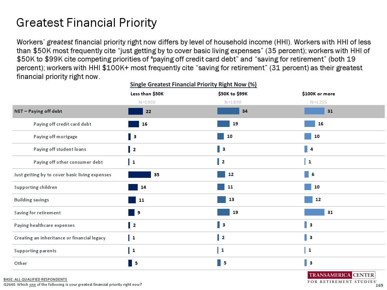
Task: Click "Creating an inheritance or financial legacy" label
Action: (60, 238)
